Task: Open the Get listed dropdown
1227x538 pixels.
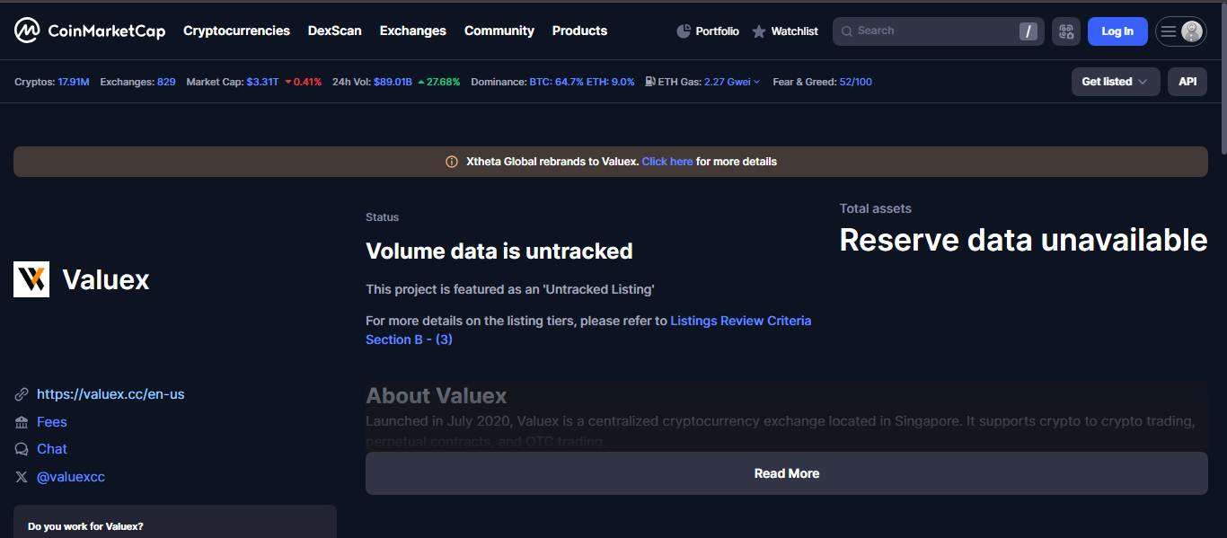Action: click(1114, 81)
